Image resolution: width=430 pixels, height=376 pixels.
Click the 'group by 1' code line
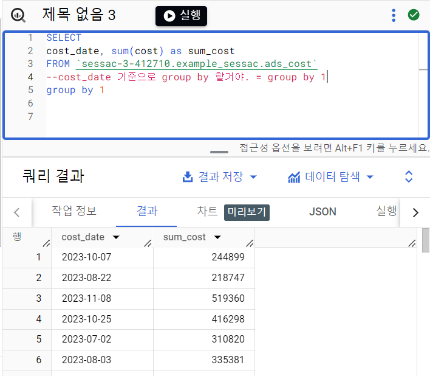[75, 90]
